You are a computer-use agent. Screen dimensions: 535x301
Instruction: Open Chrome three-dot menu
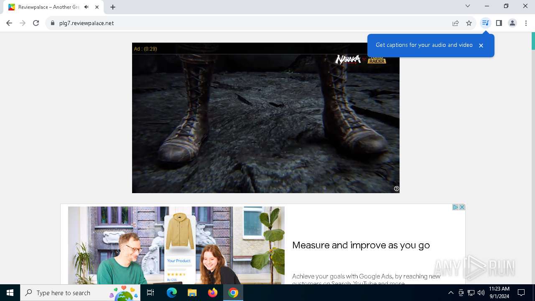pyautogui.click(x=526, y=23)
